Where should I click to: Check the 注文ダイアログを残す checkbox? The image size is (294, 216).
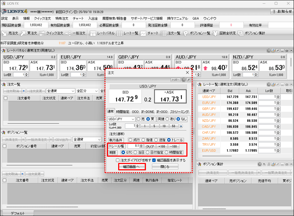point(118,160)
